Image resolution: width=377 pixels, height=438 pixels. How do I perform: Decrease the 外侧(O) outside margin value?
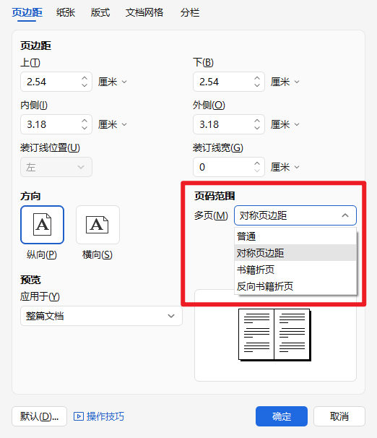click(257, 128)
